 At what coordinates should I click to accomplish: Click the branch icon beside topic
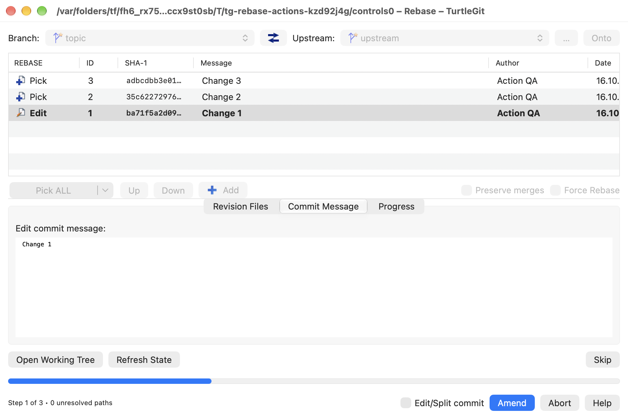tap(58, 38)
